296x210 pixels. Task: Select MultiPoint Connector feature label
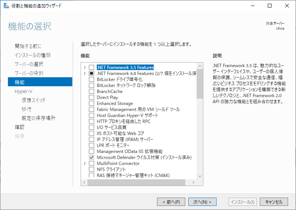click(x=118, y=163)
